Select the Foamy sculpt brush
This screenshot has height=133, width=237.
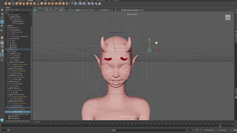(28, 3)
